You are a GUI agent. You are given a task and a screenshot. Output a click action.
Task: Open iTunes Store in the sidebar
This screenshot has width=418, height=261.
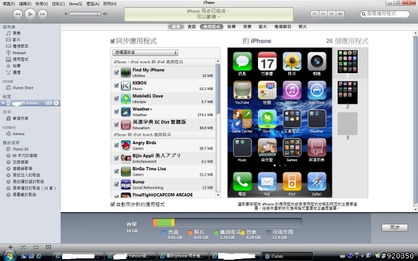tap(23, 87)
